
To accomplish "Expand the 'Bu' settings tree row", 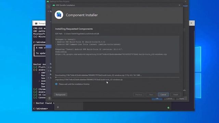I will tap(48, 71).
